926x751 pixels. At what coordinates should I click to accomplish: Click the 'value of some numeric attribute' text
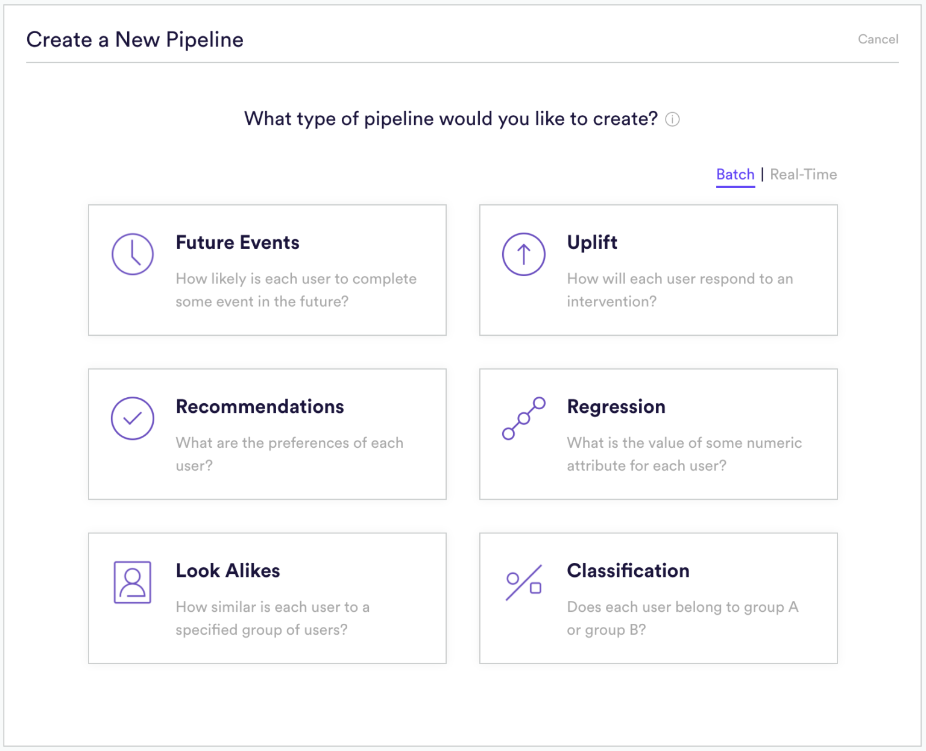[x=684, y=454]
